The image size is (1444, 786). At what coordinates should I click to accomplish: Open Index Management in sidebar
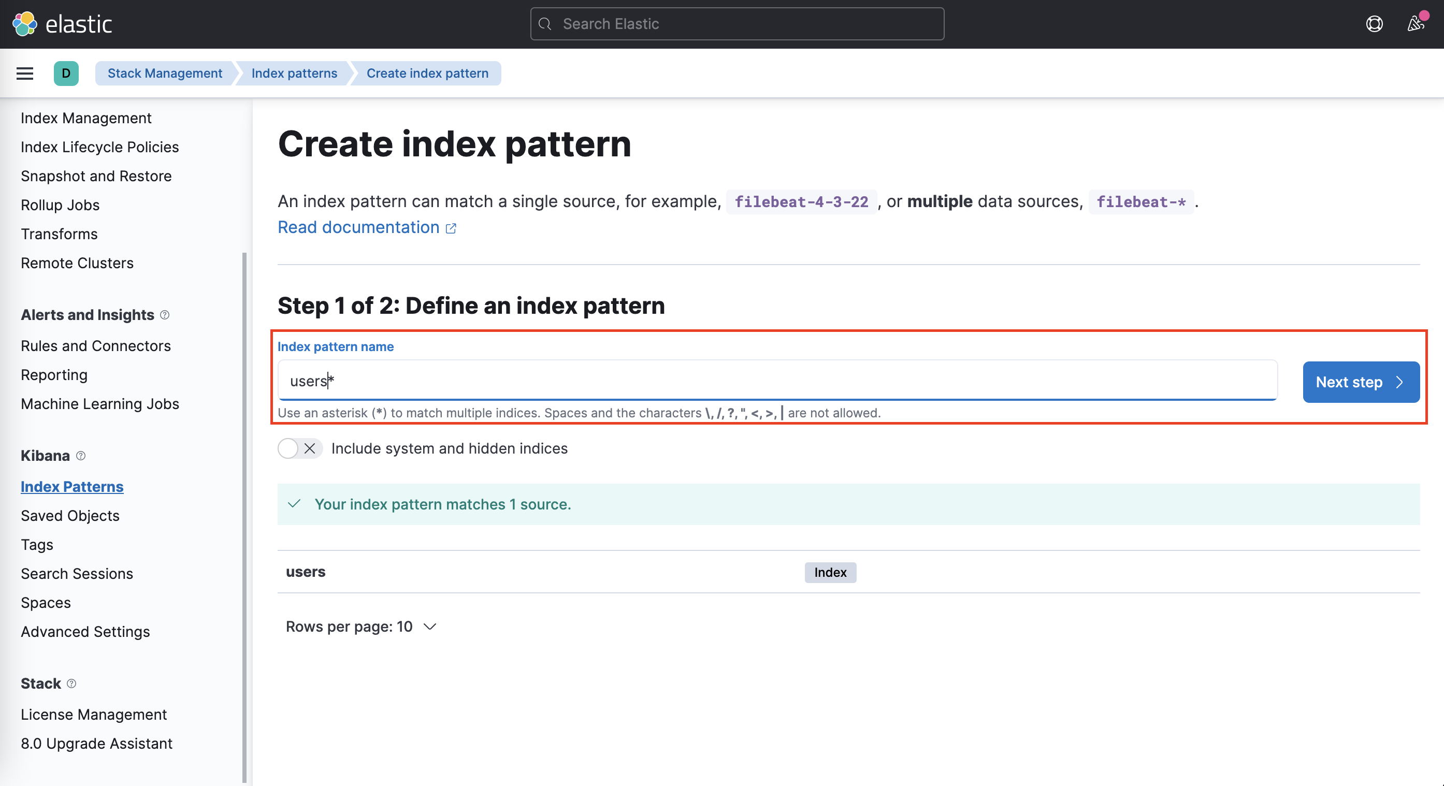pos(86,118)
